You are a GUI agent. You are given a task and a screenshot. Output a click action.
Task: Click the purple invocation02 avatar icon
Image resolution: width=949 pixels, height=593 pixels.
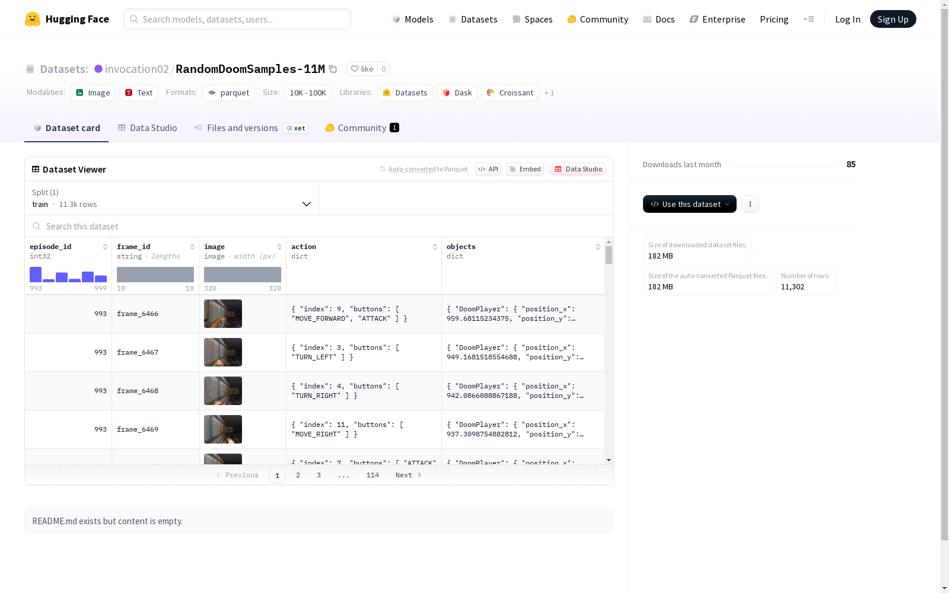point(98,69)
